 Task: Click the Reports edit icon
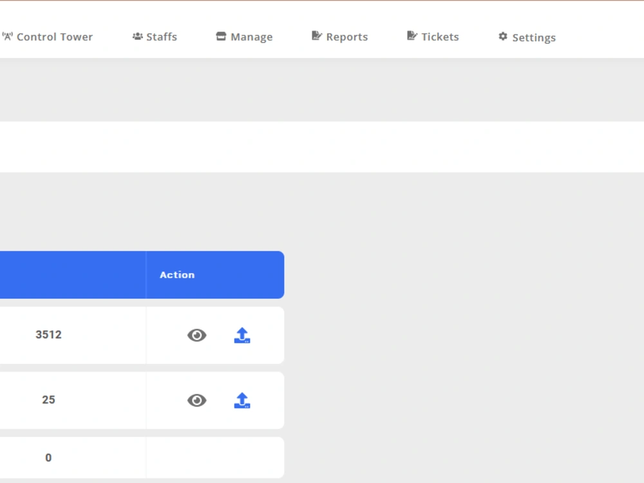317,35
